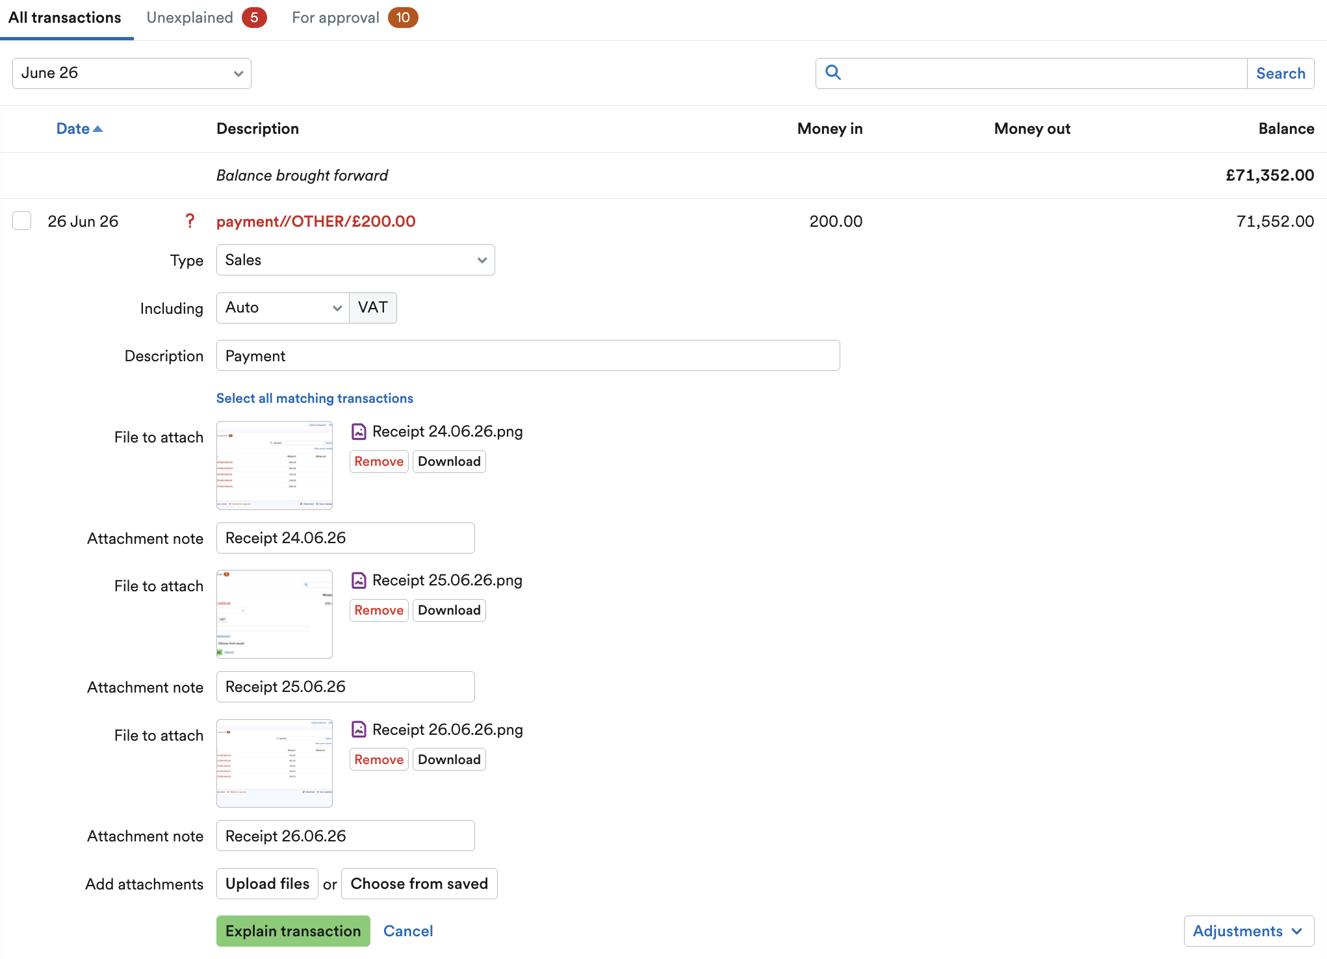Click the 200.00 money in amount
This screenshot has height=959, width=1327.
click(836, 222)
